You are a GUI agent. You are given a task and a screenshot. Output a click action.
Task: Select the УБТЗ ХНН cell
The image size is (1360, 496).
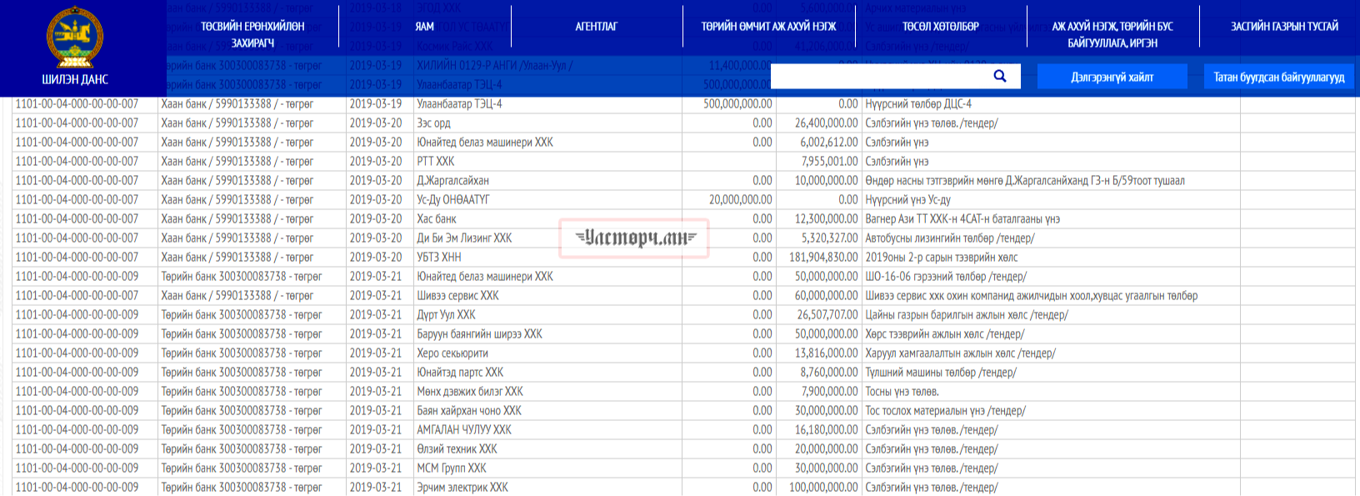click(x=438, y=258)
